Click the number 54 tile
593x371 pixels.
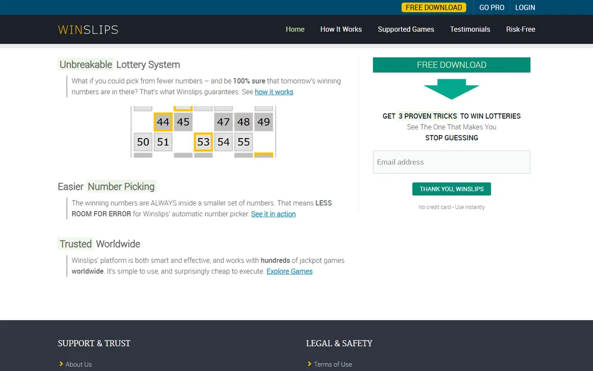(223, 142)
